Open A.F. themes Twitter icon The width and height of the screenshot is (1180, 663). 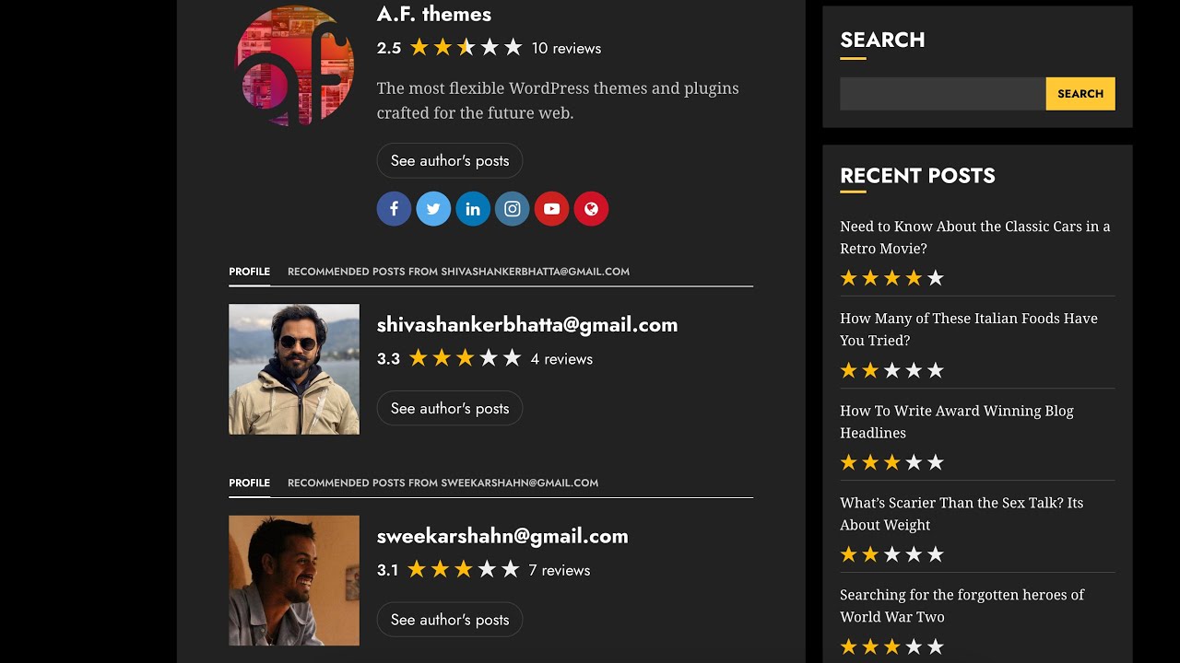433,209
